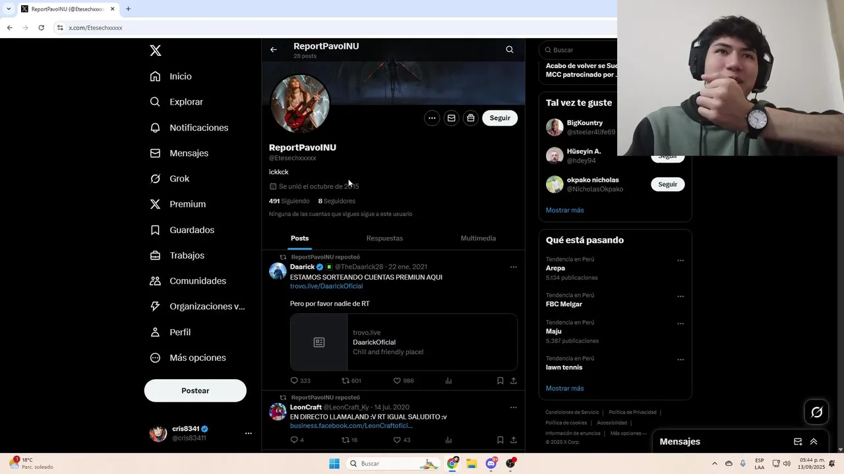844x474 pixels.
Task: Open Perfil in sidebar
Action: 170,332
